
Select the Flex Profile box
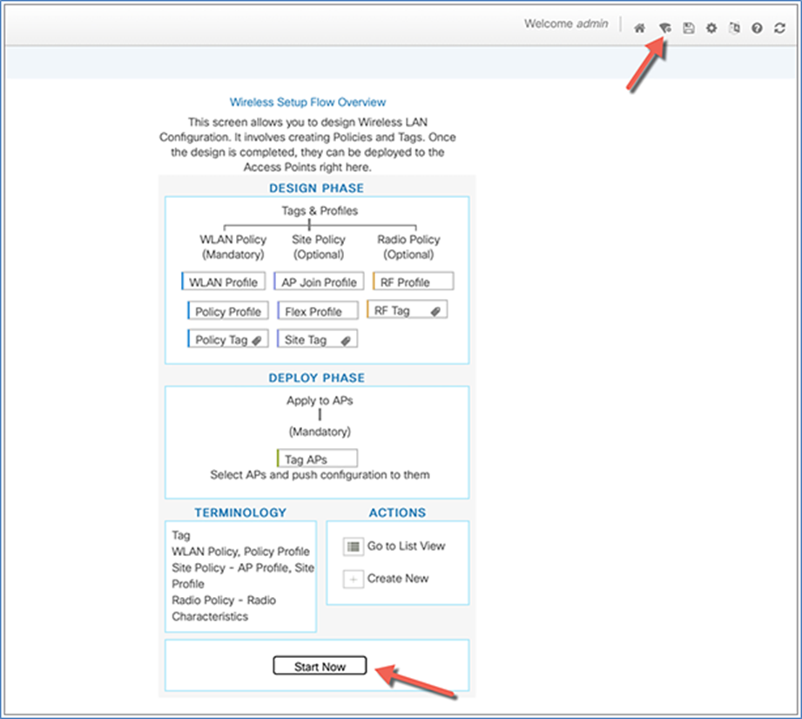click(318, 311)
